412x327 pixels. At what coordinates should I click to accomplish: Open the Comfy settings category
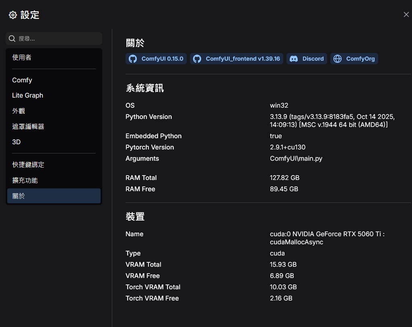(x=22, y=80)
